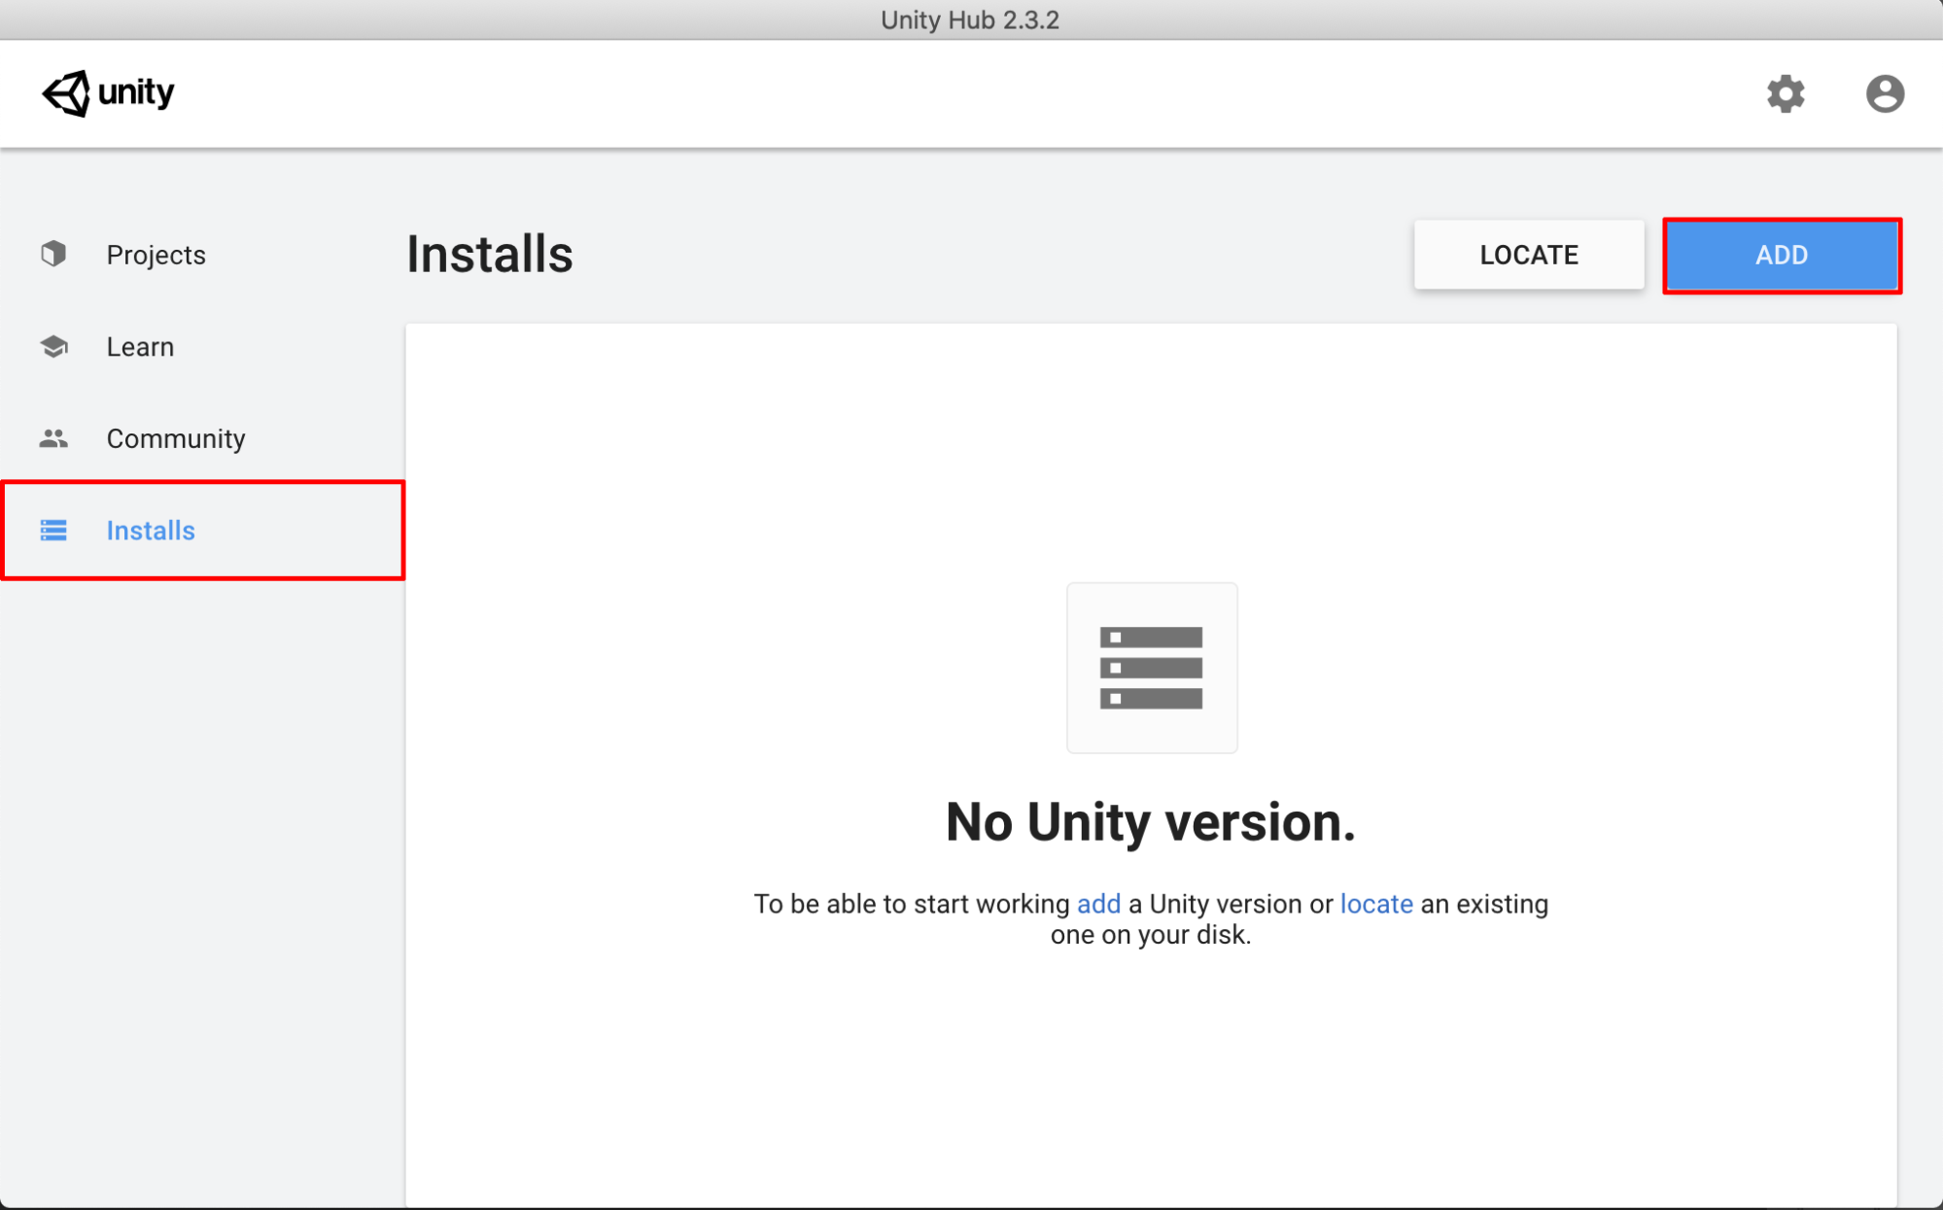Screen dimensions: 1943x1210
Task: Click the Projects cube icon
Action: coord(53,255)
